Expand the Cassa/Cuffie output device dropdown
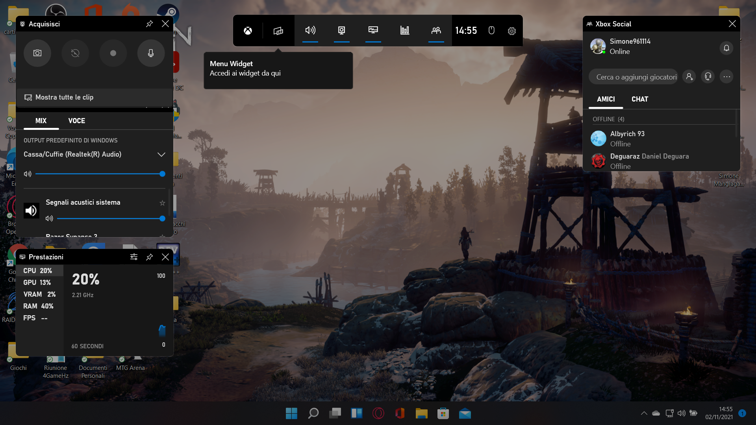Screen dimensions: 756x425 coord(161,154)
